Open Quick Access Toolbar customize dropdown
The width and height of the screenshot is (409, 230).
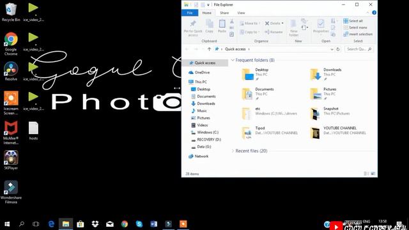pyautogui.click(x=208, y=4)
